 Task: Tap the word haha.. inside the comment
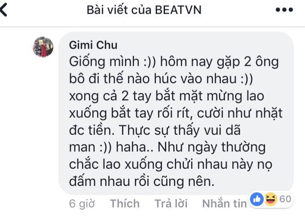tap(134, 147)
